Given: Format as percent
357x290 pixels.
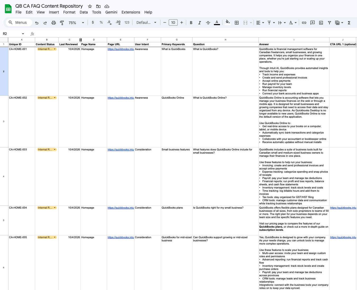Looking at the screenshot, I should [x=101, y=23].
